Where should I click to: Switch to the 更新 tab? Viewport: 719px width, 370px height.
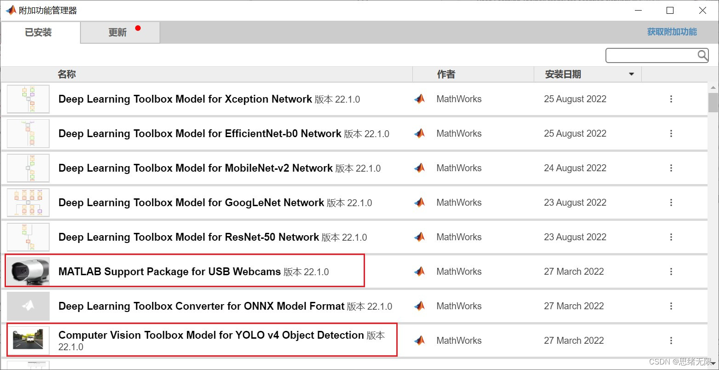tap(120, 32)
